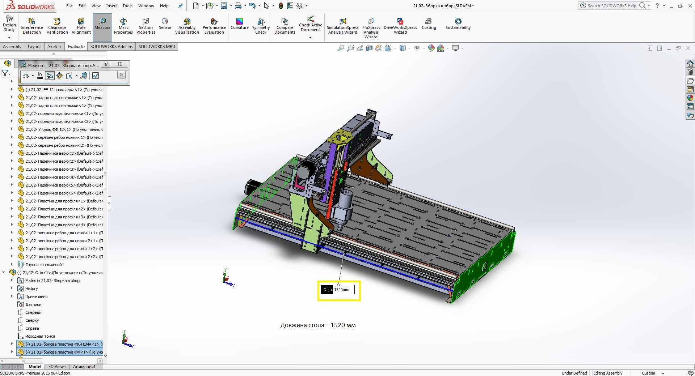The image size is (695, 376).
Task: Click the Save icon in quick toolbar
Action: (x=224, y=6)
